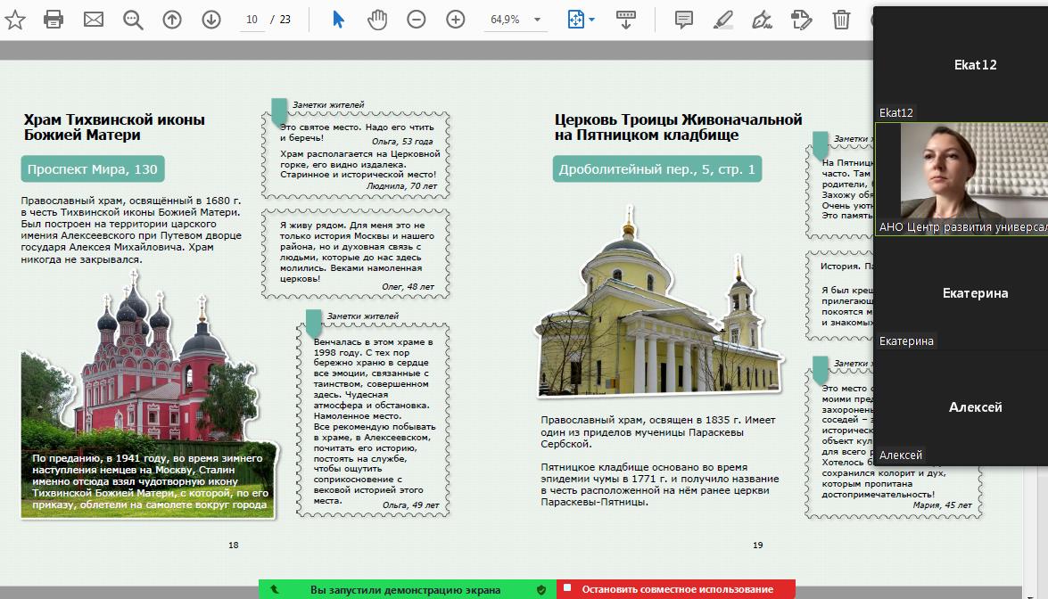Click the signature 'Мария, 45 лет'

click(x=943, y=505)
